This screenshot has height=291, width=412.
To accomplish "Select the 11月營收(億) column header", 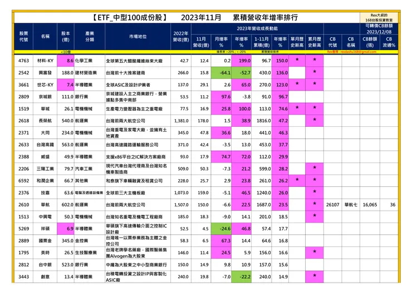I will point(201,42).
